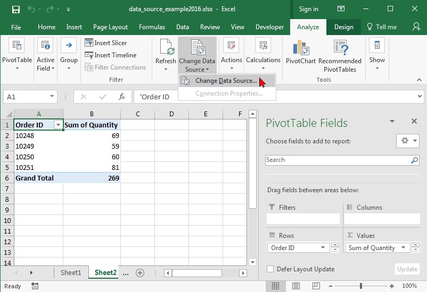Open the Group dropdown
Image resolution: width=427 pixels, height=292 pixels.
pyautogui.click(x=69, y=54)
